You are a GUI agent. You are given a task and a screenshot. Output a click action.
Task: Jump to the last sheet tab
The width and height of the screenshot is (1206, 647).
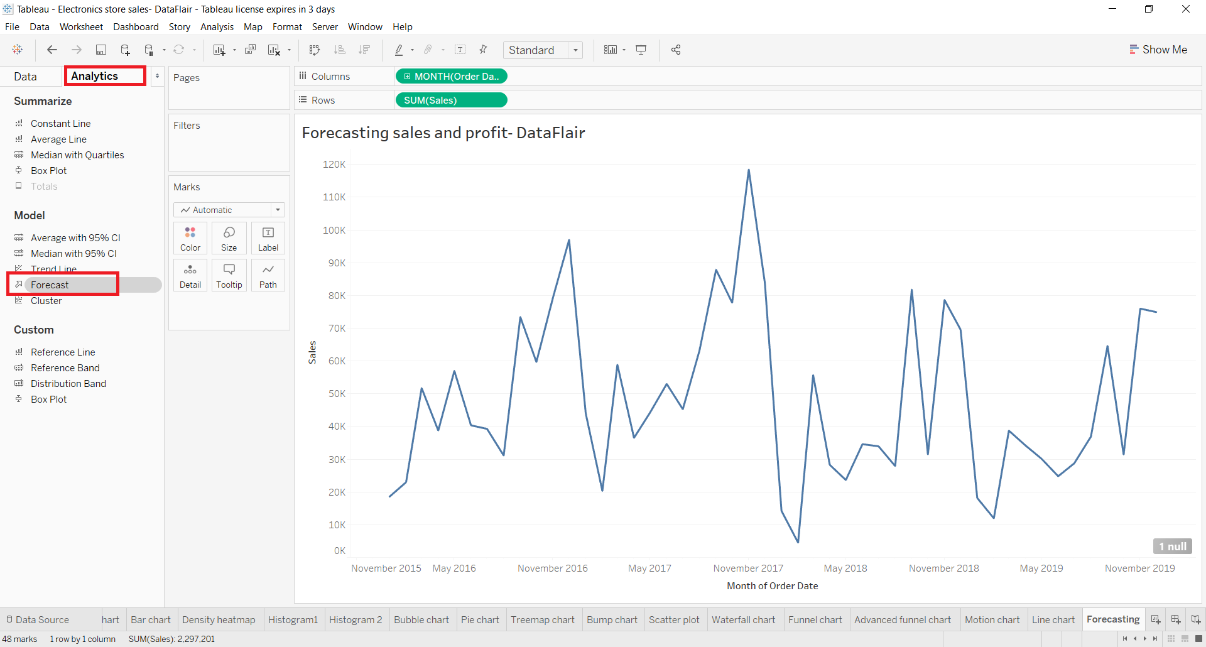(1155, 639)
